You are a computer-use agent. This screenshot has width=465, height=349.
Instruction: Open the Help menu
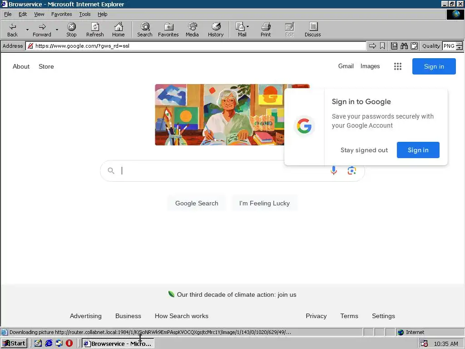[102, 14]
